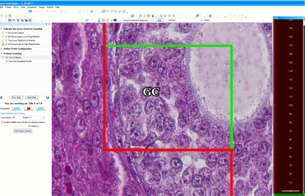Open the Image menu
The height and width of the screenshot is (196, 305).
pos(41,7)
